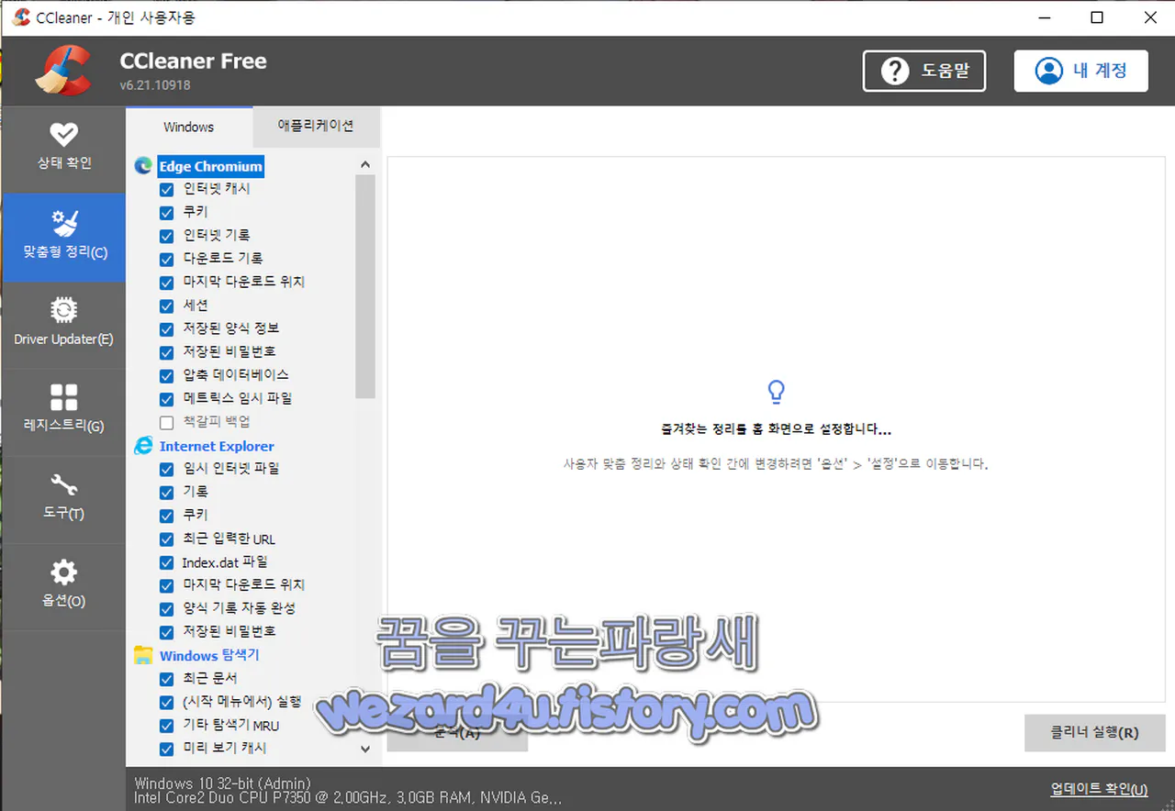Select the Edge Chromium group header
This screenshot has width=1175, height=811.
pos(210,166)
